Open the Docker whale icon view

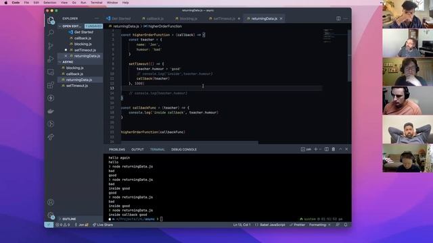click(51, 111)
